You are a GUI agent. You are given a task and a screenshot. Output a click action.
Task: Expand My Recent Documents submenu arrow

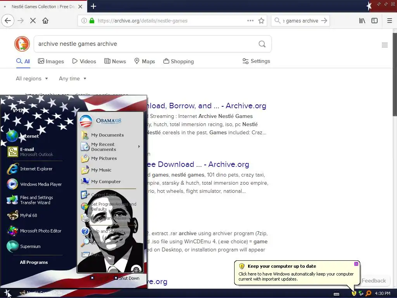[139, 146]
